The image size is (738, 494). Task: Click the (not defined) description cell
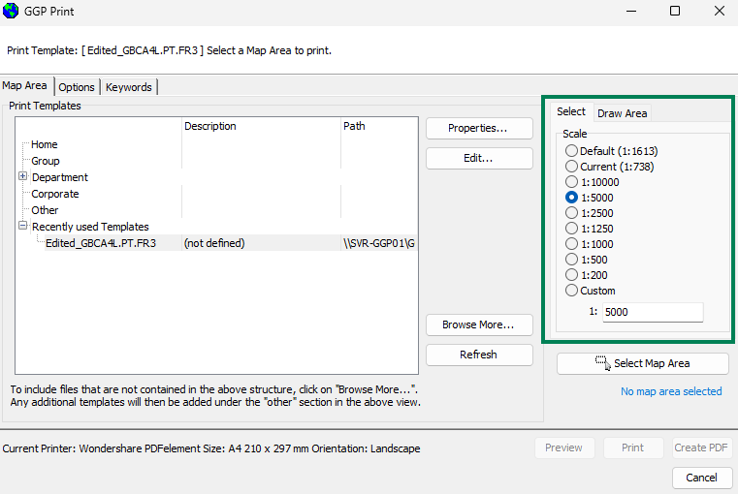pos(214,243)
